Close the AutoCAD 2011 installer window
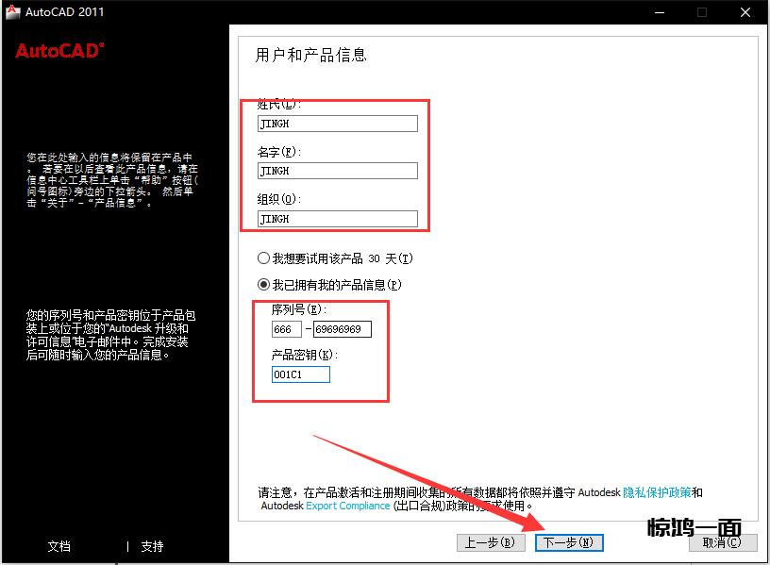Viewport: 770px width, 565px height. coord(745,12)
